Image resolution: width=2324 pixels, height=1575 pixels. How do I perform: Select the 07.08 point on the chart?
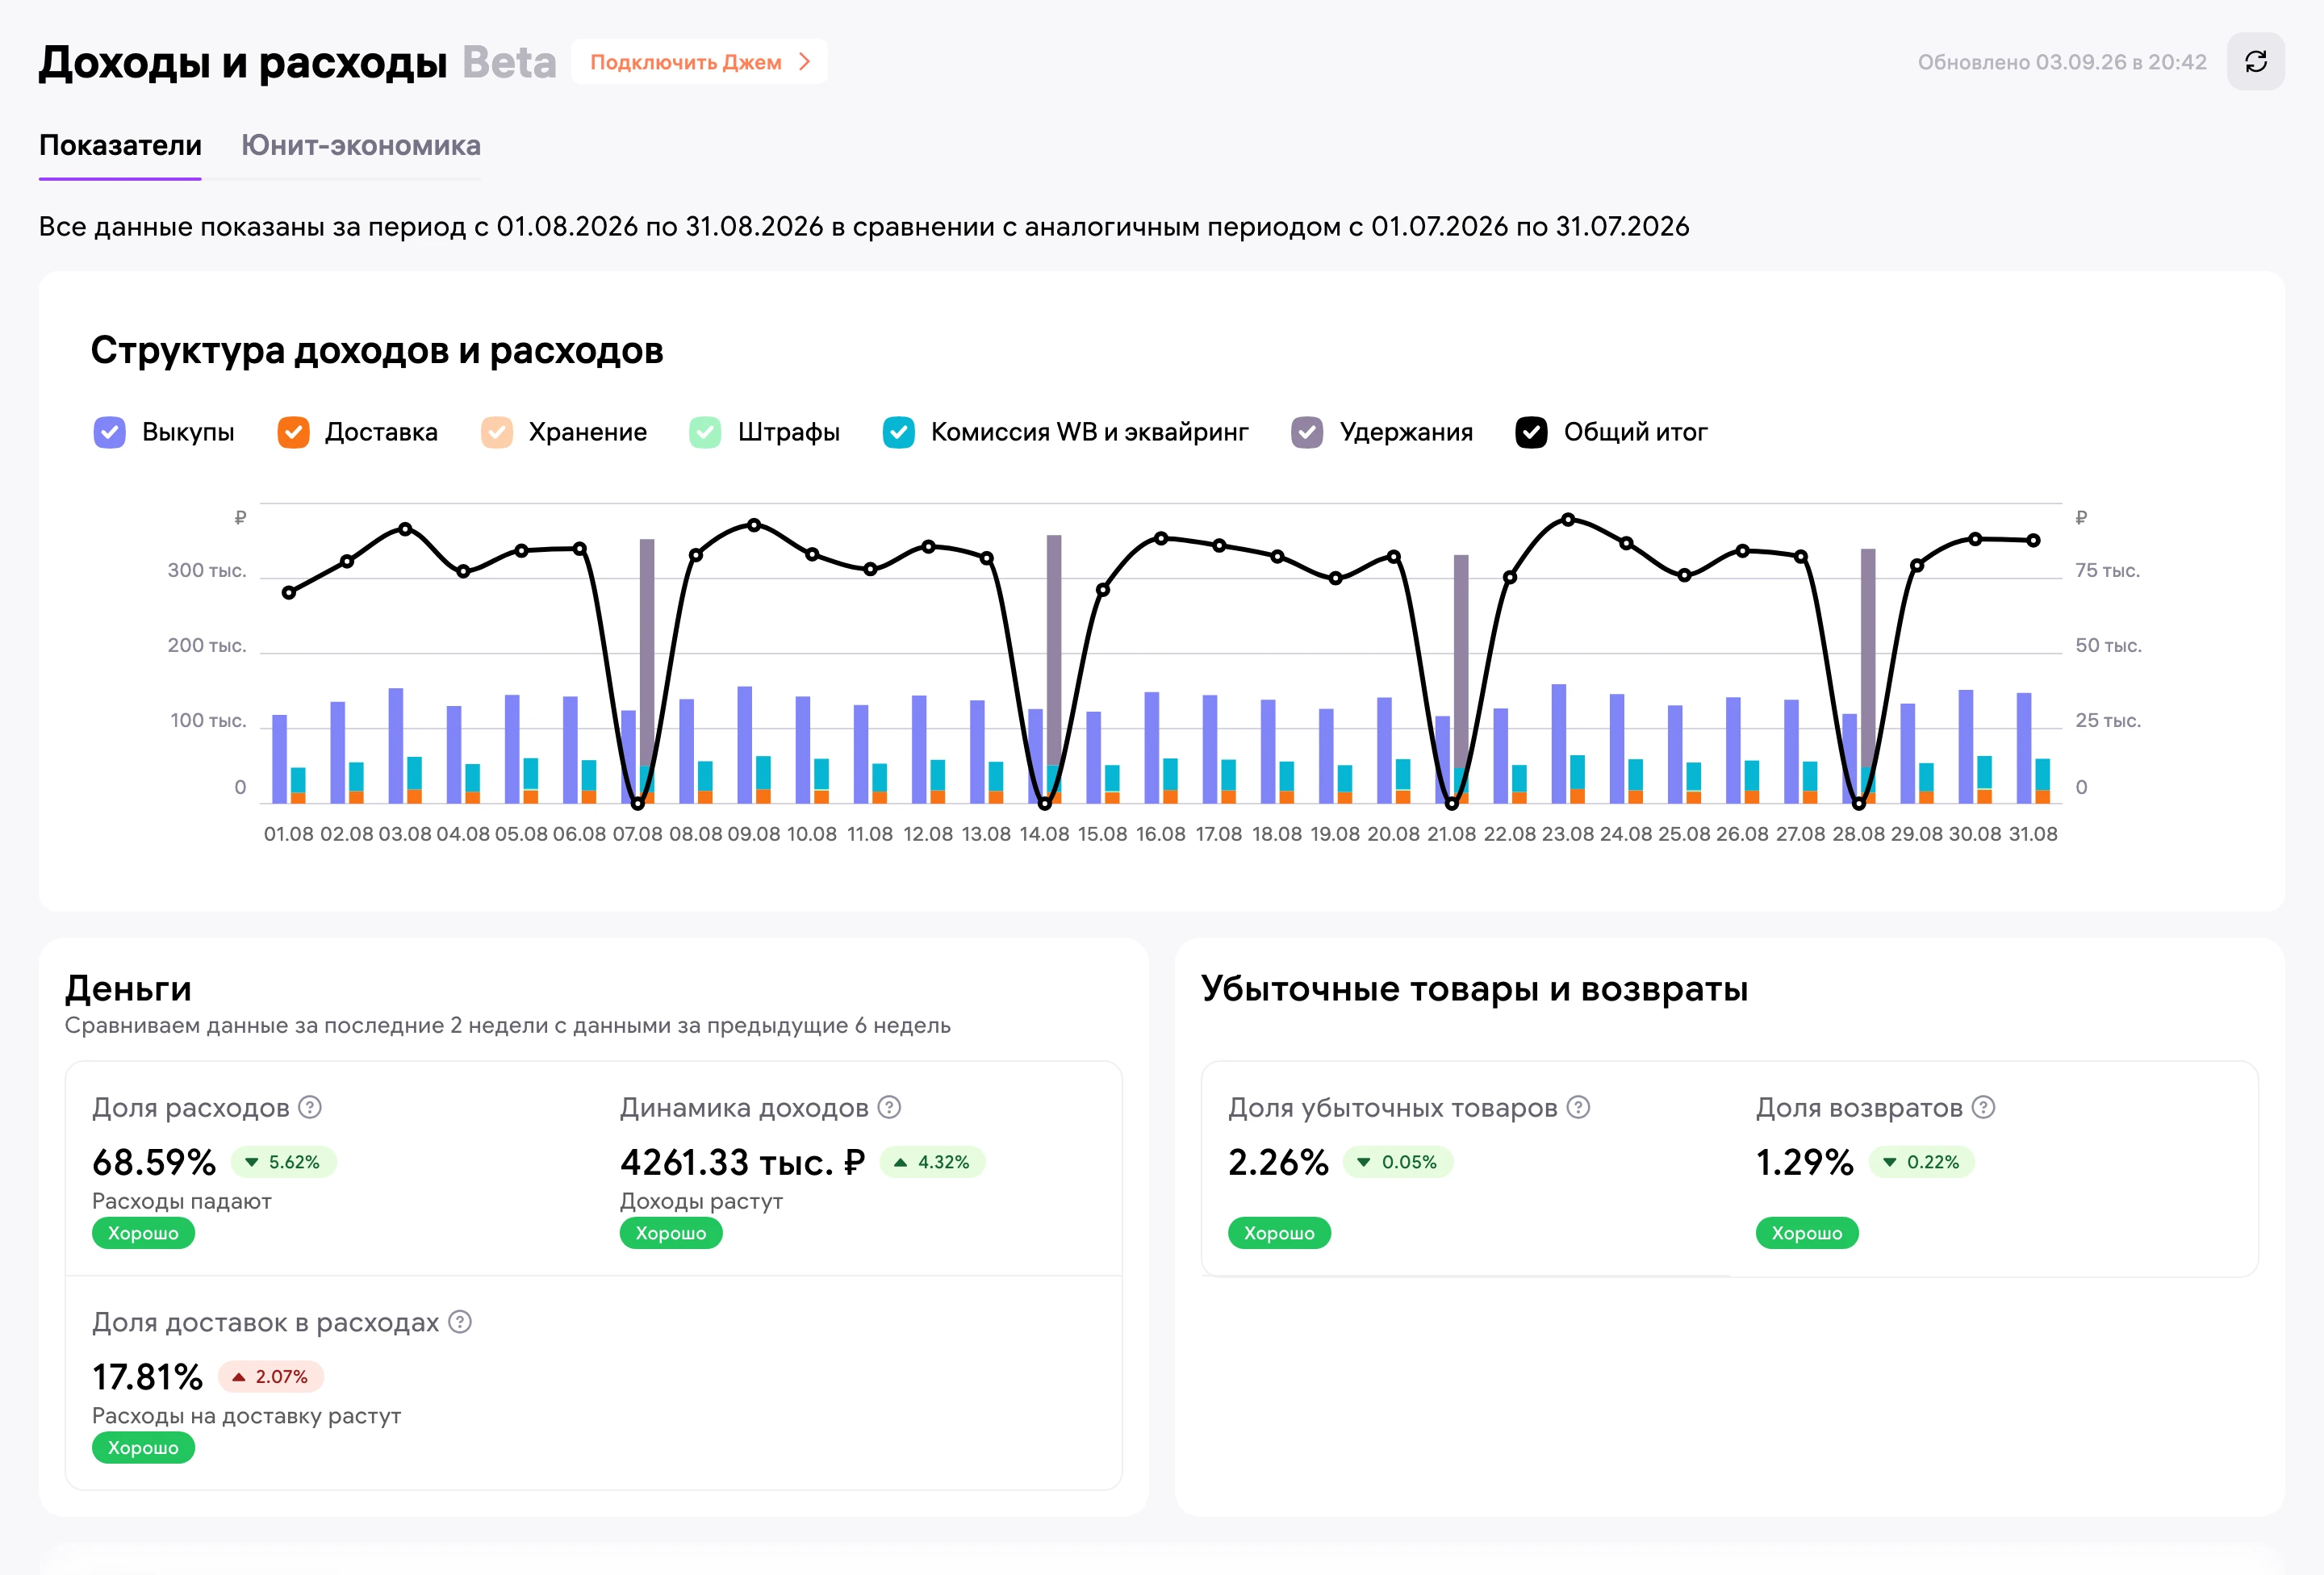click(637, 803)
